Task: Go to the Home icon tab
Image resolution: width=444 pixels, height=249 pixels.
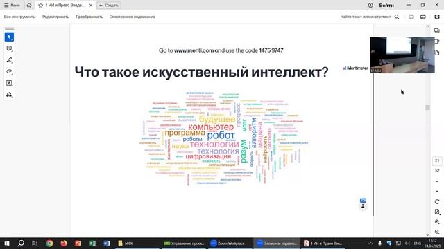Action: click(29, 5)
